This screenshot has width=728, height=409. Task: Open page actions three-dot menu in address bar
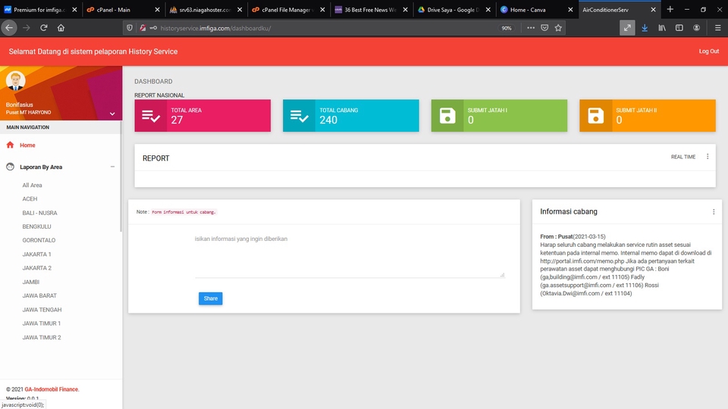531,28
